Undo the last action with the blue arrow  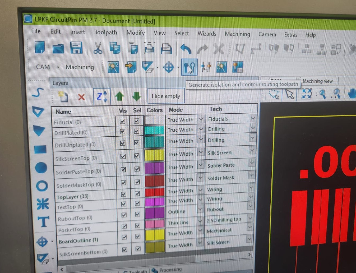(x=186, y=49)
